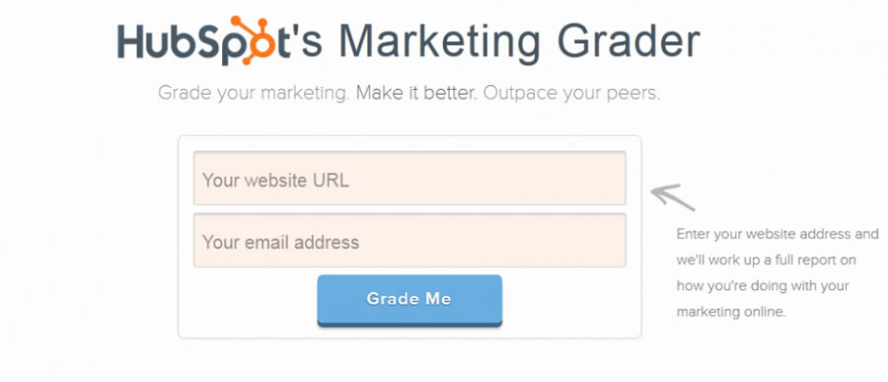The height and width of the screenshot is (382, 888).
Task: Click the apostrophe-s after the HubSpot logo
Action: coord(307,40)
